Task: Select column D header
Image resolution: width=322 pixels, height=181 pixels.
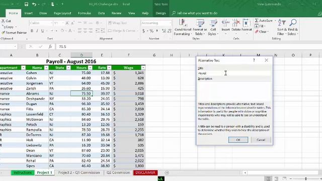Action: pos(82,55)
